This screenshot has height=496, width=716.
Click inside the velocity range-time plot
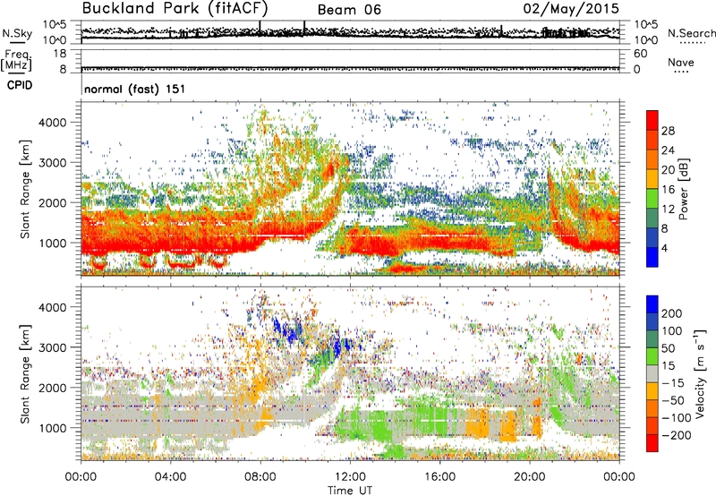350,373
